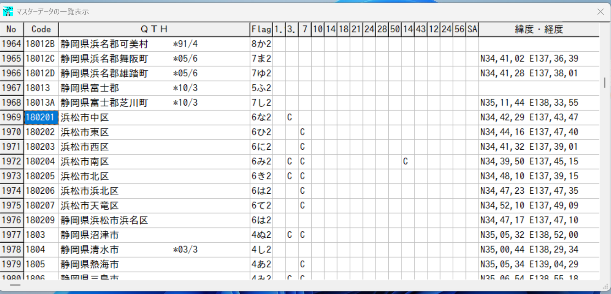Select row number 1977 header
Viewport: 611px width, 294px height.
coord(11,235)
